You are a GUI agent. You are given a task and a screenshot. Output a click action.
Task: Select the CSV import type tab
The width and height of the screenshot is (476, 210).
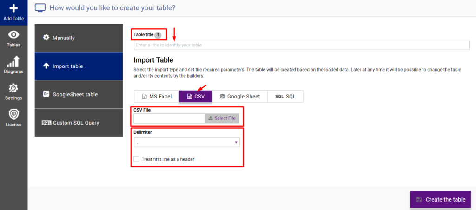tap(196, 97)
